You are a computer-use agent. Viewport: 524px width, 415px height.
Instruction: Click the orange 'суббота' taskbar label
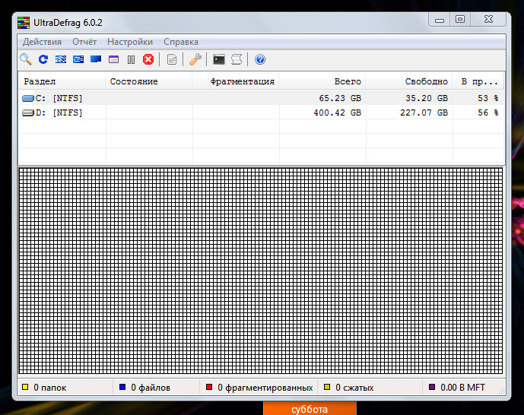pos(310,410)
